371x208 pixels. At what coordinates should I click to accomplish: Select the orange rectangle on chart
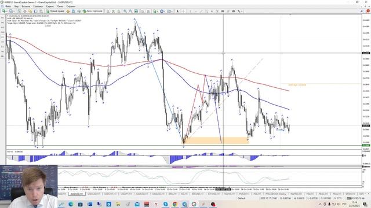[216, 140]
